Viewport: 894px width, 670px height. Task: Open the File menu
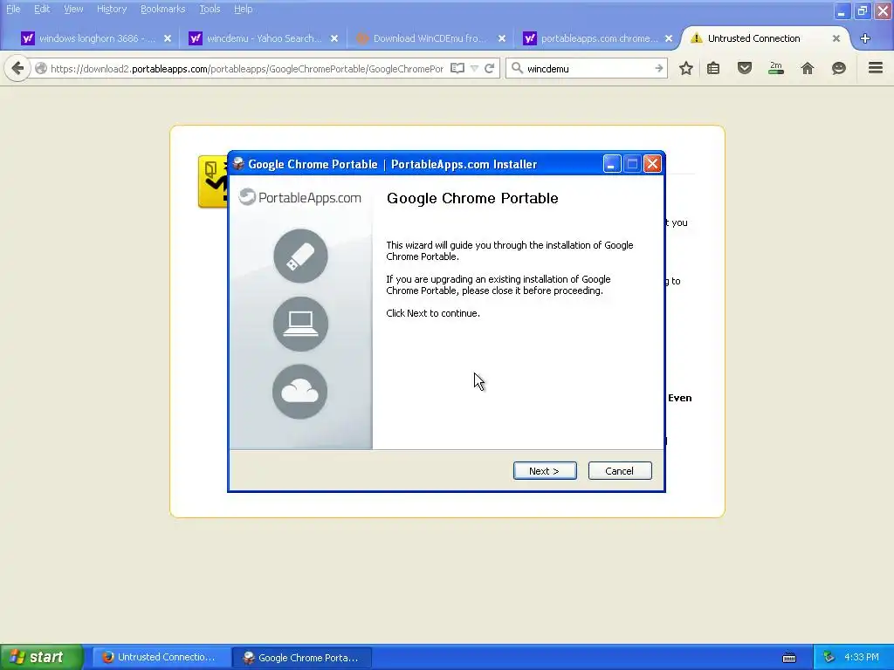13,9
